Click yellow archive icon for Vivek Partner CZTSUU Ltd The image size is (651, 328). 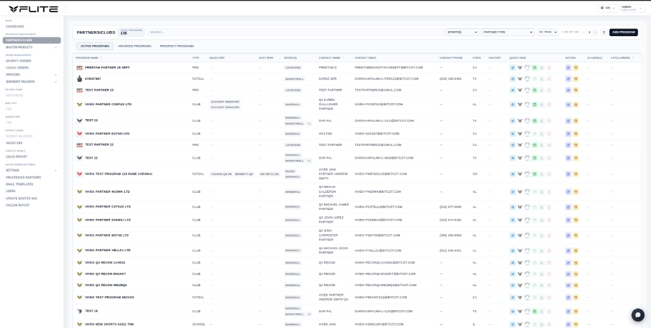coord(576,207)
